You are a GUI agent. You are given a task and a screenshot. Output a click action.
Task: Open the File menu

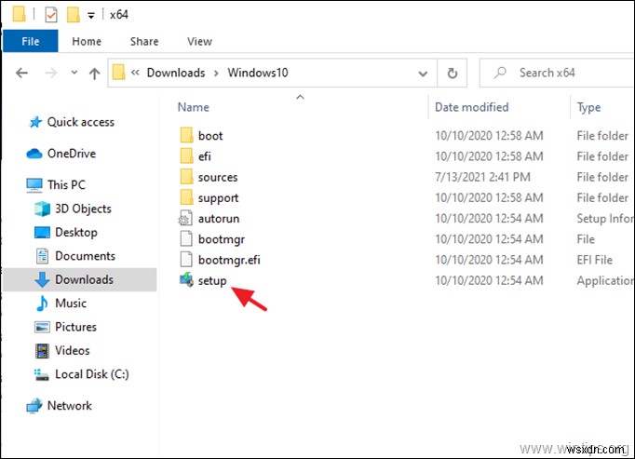[31, 41]
